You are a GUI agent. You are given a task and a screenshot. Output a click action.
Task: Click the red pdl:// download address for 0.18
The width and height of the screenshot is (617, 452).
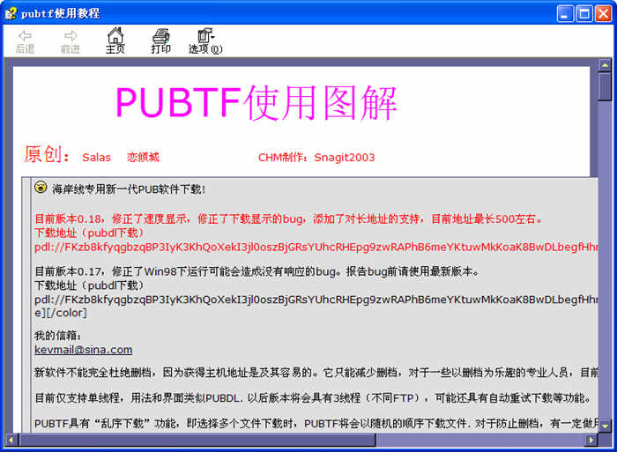[316, 247]
